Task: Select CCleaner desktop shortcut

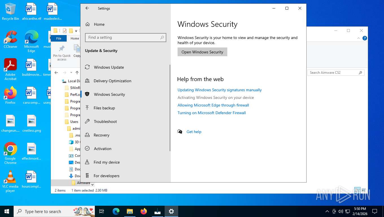Action: point(10,40)
